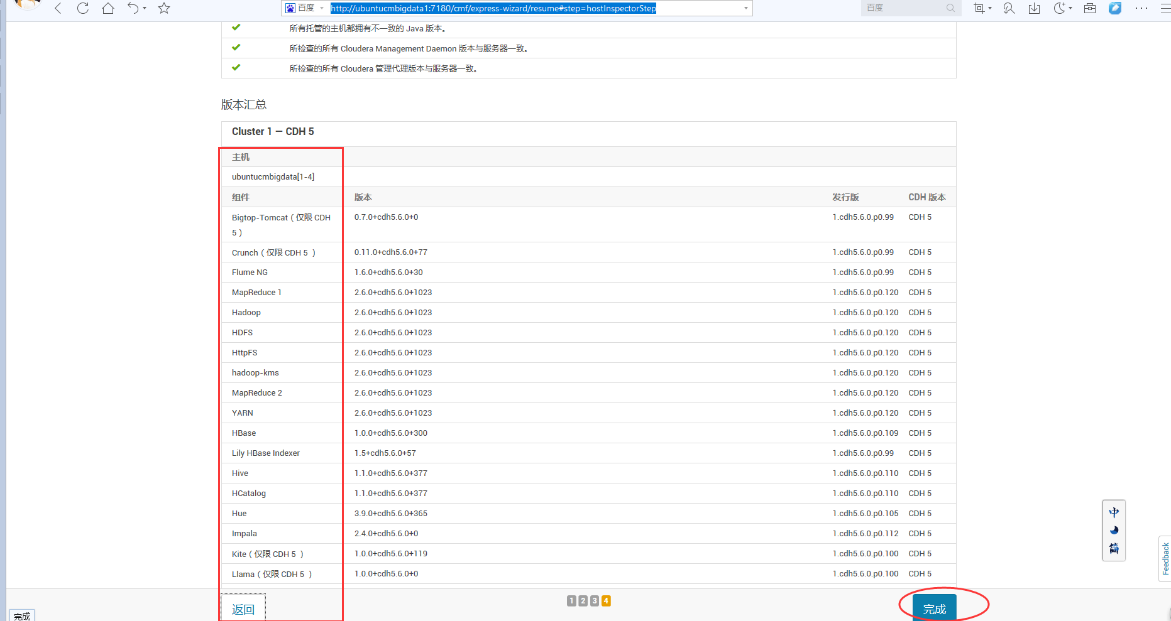Screen dimensions: 1171x621
Task: Click the HCatalog component name
Action: pyautogui.click(x=248, y=493)
